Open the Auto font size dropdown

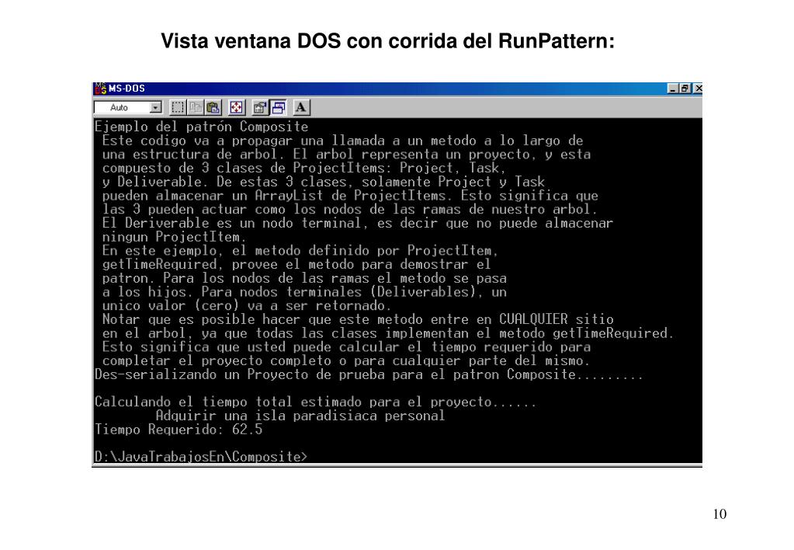coord(156,107)
